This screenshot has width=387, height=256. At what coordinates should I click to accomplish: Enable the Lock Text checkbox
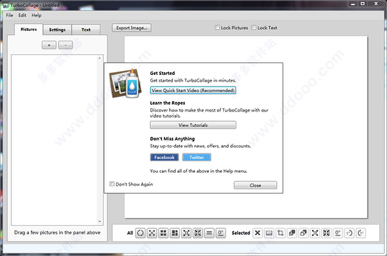[x=253, y=27]
